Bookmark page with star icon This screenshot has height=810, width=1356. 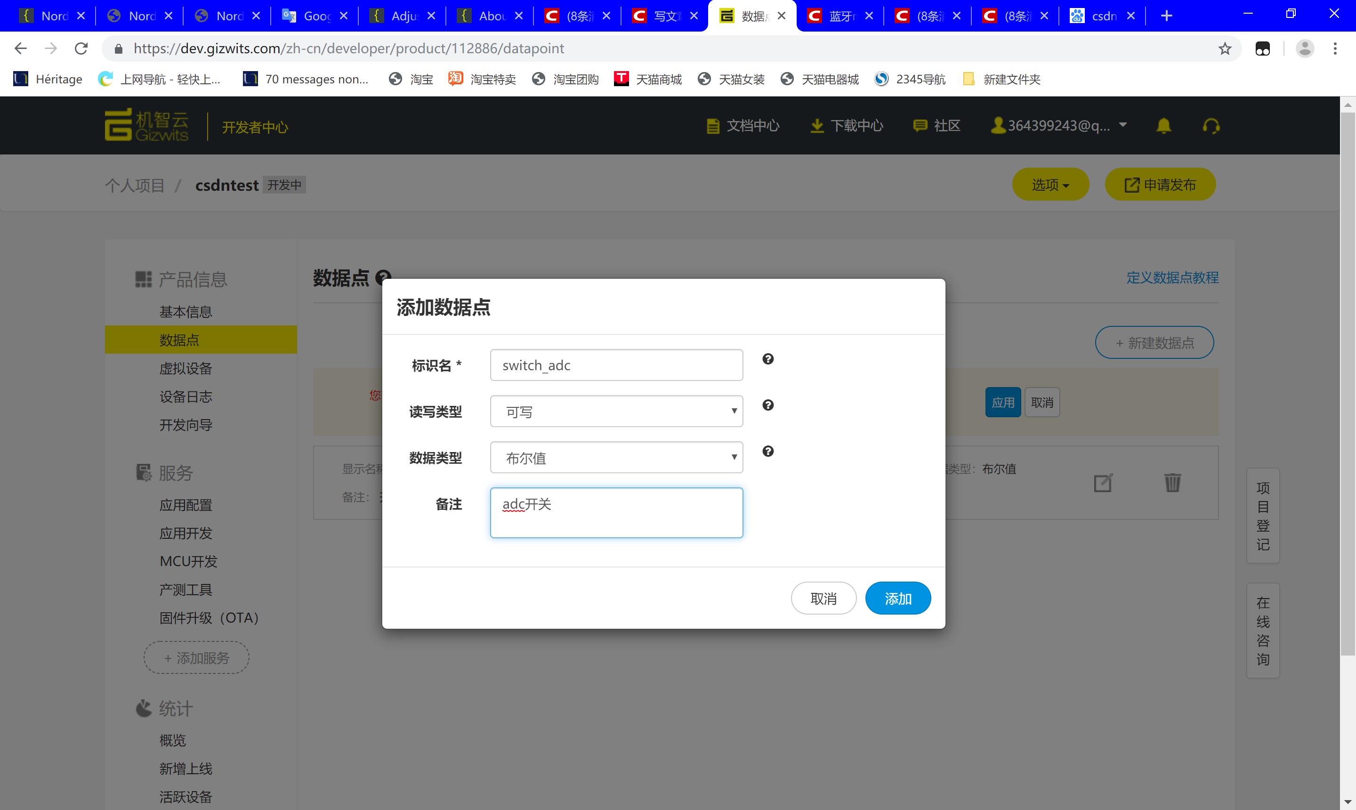click(x=1225, y=49)
